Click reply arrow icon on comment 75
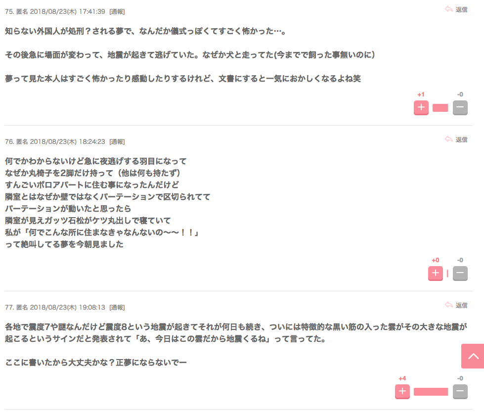Screen dimensions: 484x415 click(x=449, y=9)
